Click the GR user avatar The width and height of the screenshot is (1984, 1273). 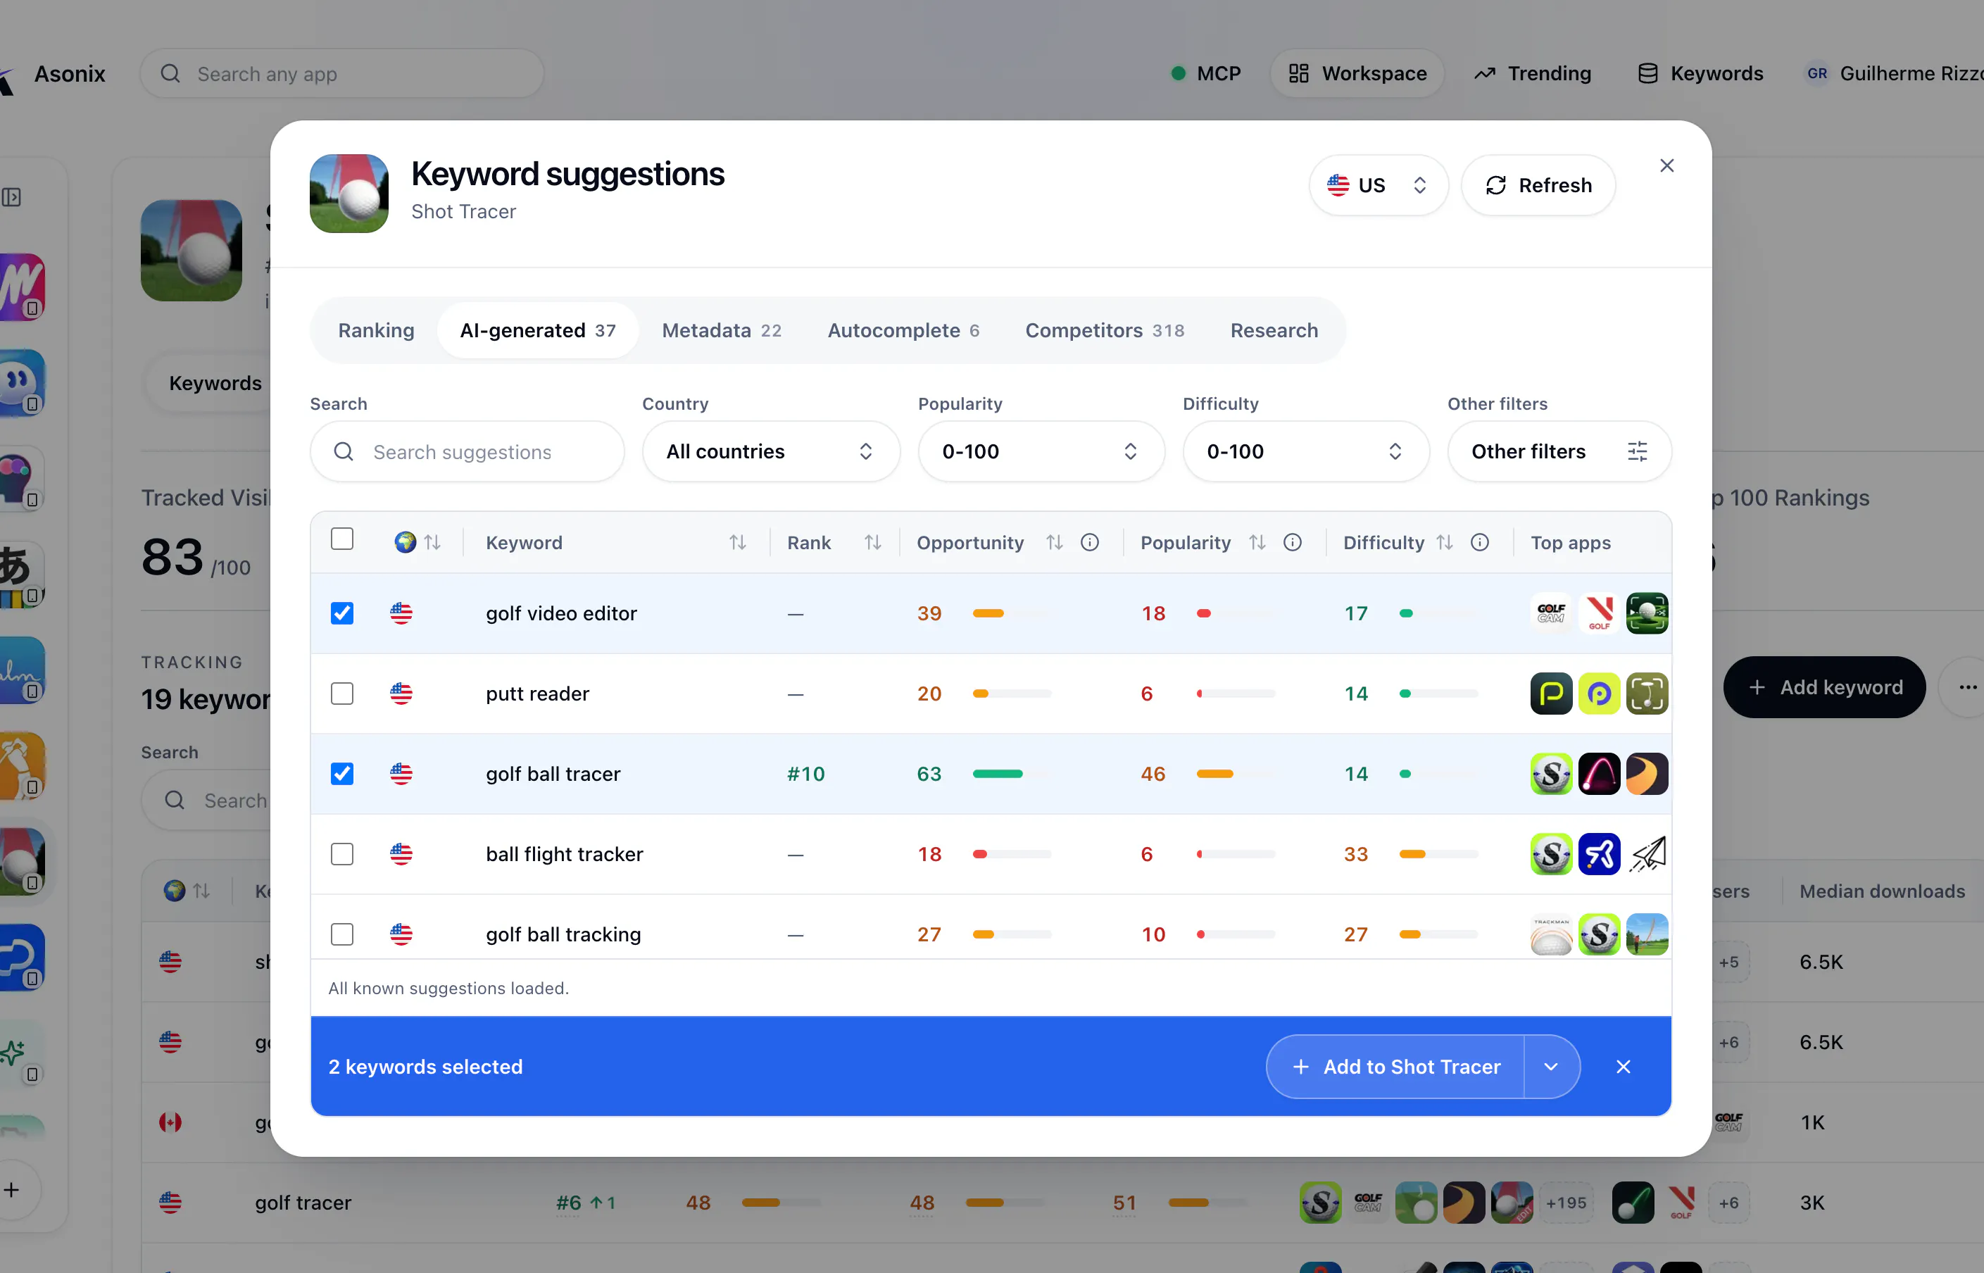pyautogui.click(x=1816, y=73)
